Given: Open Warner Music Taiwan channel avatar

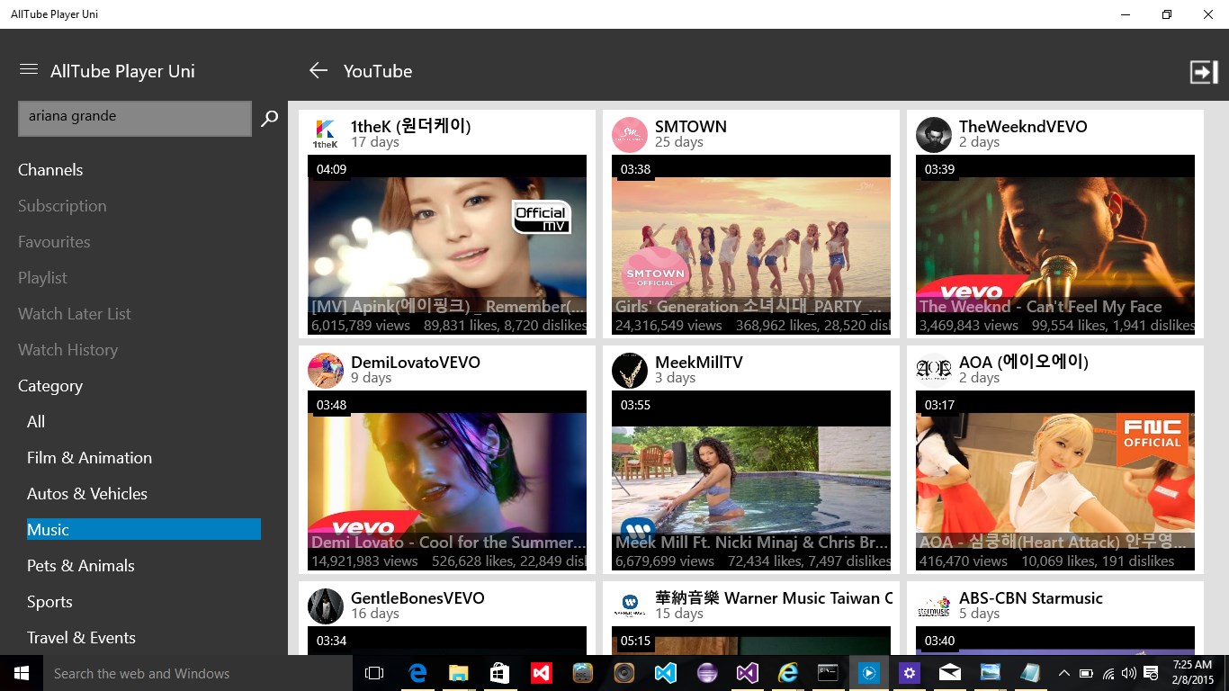Looking at the screenshot, I should pos(630,606).
